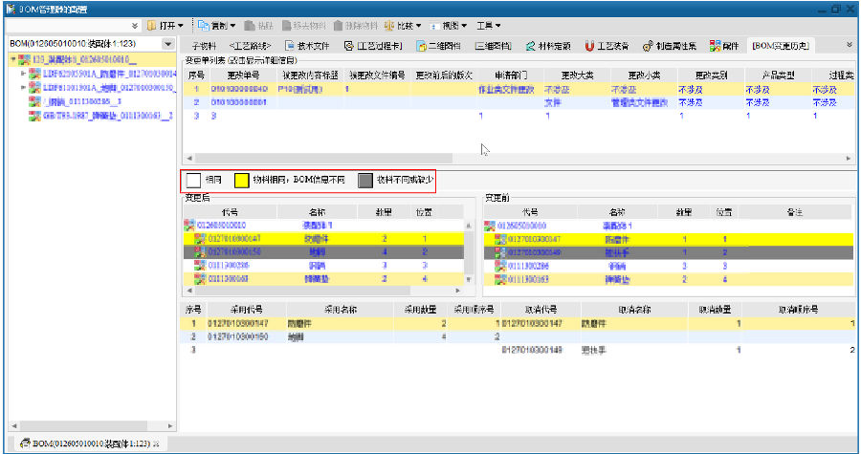This screenshot has height=454, width=861.
Task: Switch to the 附件 tab
Action: [x=724, y=46]
